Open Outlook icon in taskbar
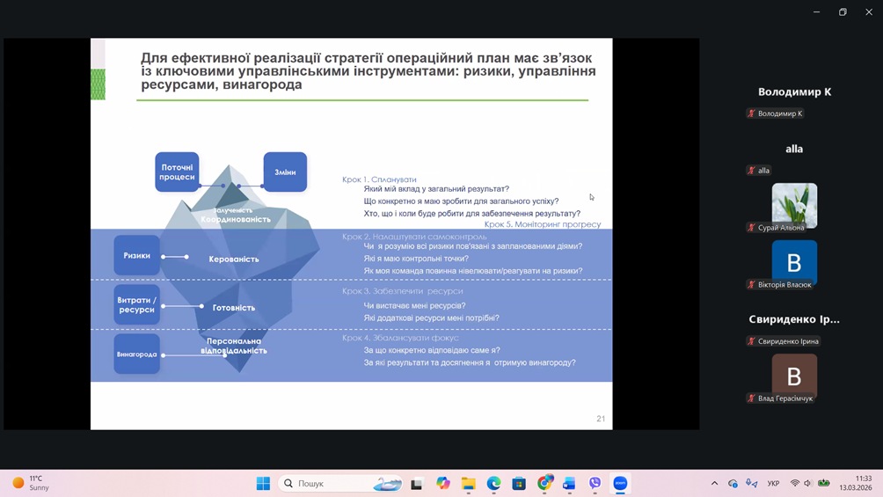Image resolution: width=883 pixels, height=497 pixels. 569,483
